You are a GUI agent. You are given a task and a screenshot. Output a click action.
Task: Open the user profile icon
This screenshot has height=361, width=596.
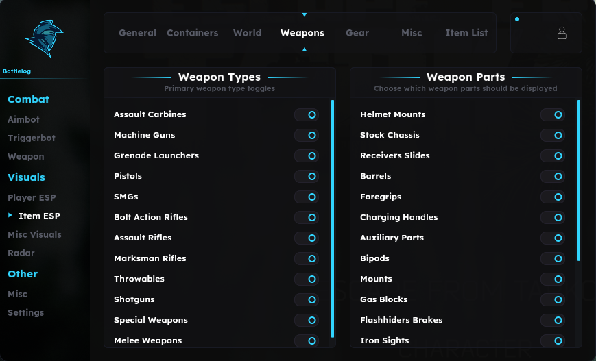pos(562,33)
